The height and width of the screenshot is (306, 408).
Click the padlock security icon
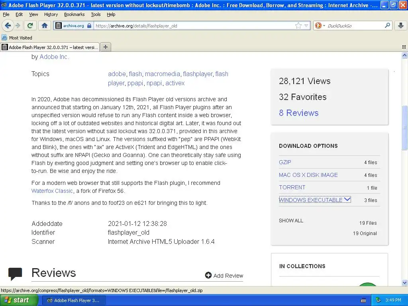coord(89,25)
